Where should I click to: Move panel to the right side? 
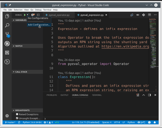(149, 95)
